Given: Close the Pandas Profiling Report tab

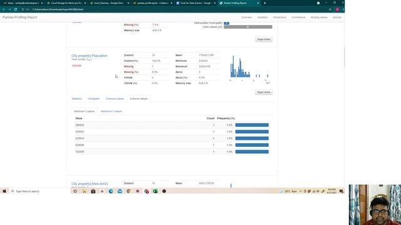Looking at the screenshot, I should pos(258,3).
